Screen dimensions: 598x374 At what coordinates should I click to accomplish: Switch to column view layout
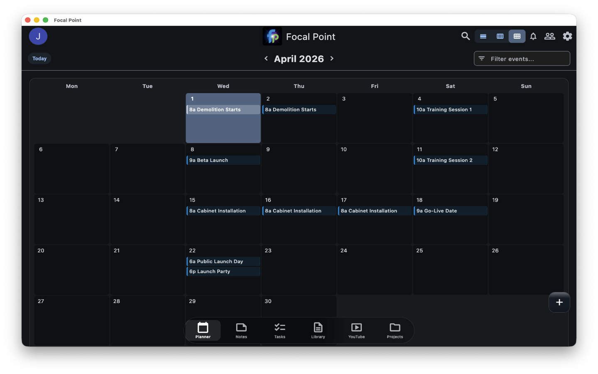pos(500,36)
